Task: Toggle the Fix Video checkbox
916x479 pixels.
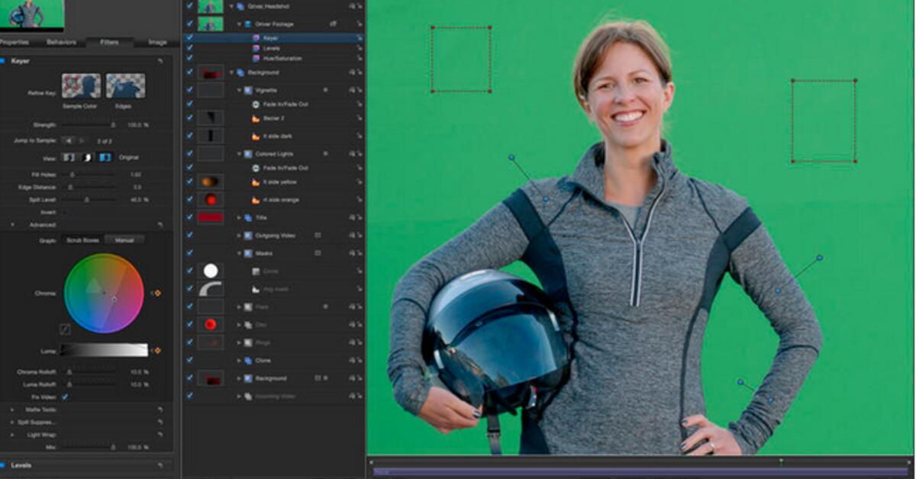Action: click(65, 397)
